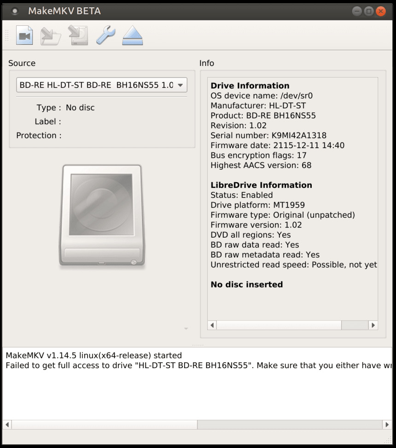Click the log area right scroll arrow
The width and height of the screenshot is (396, 448).
[x=387, y=424]
